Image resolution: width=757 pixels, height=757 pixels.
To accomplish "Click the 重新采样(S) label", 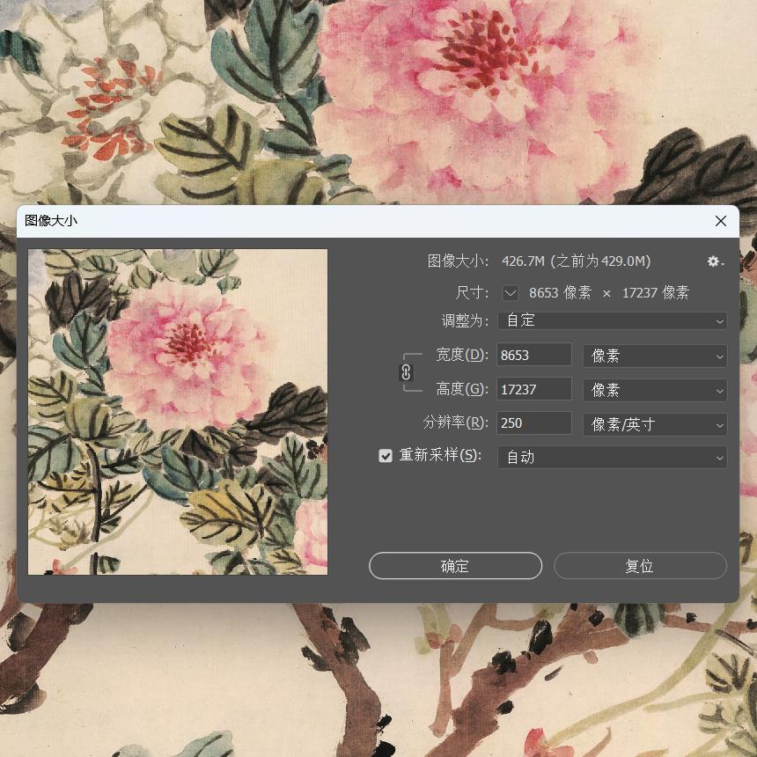I will 440,455.
